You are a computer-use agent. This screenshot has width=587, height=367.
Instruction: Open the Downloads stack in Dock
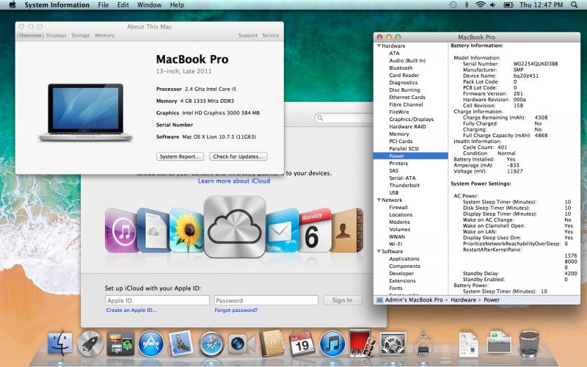tap(499, 343)
